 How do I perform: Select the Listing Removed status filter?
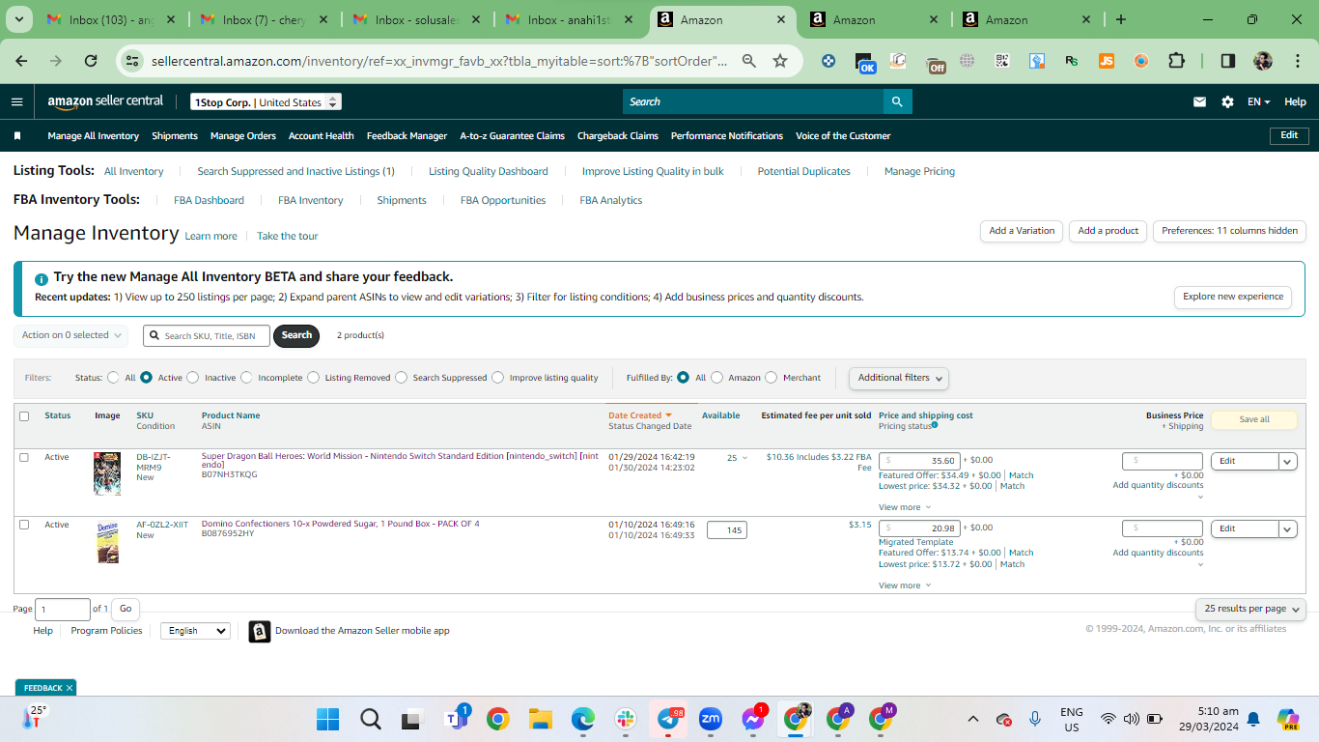(314, 378)
